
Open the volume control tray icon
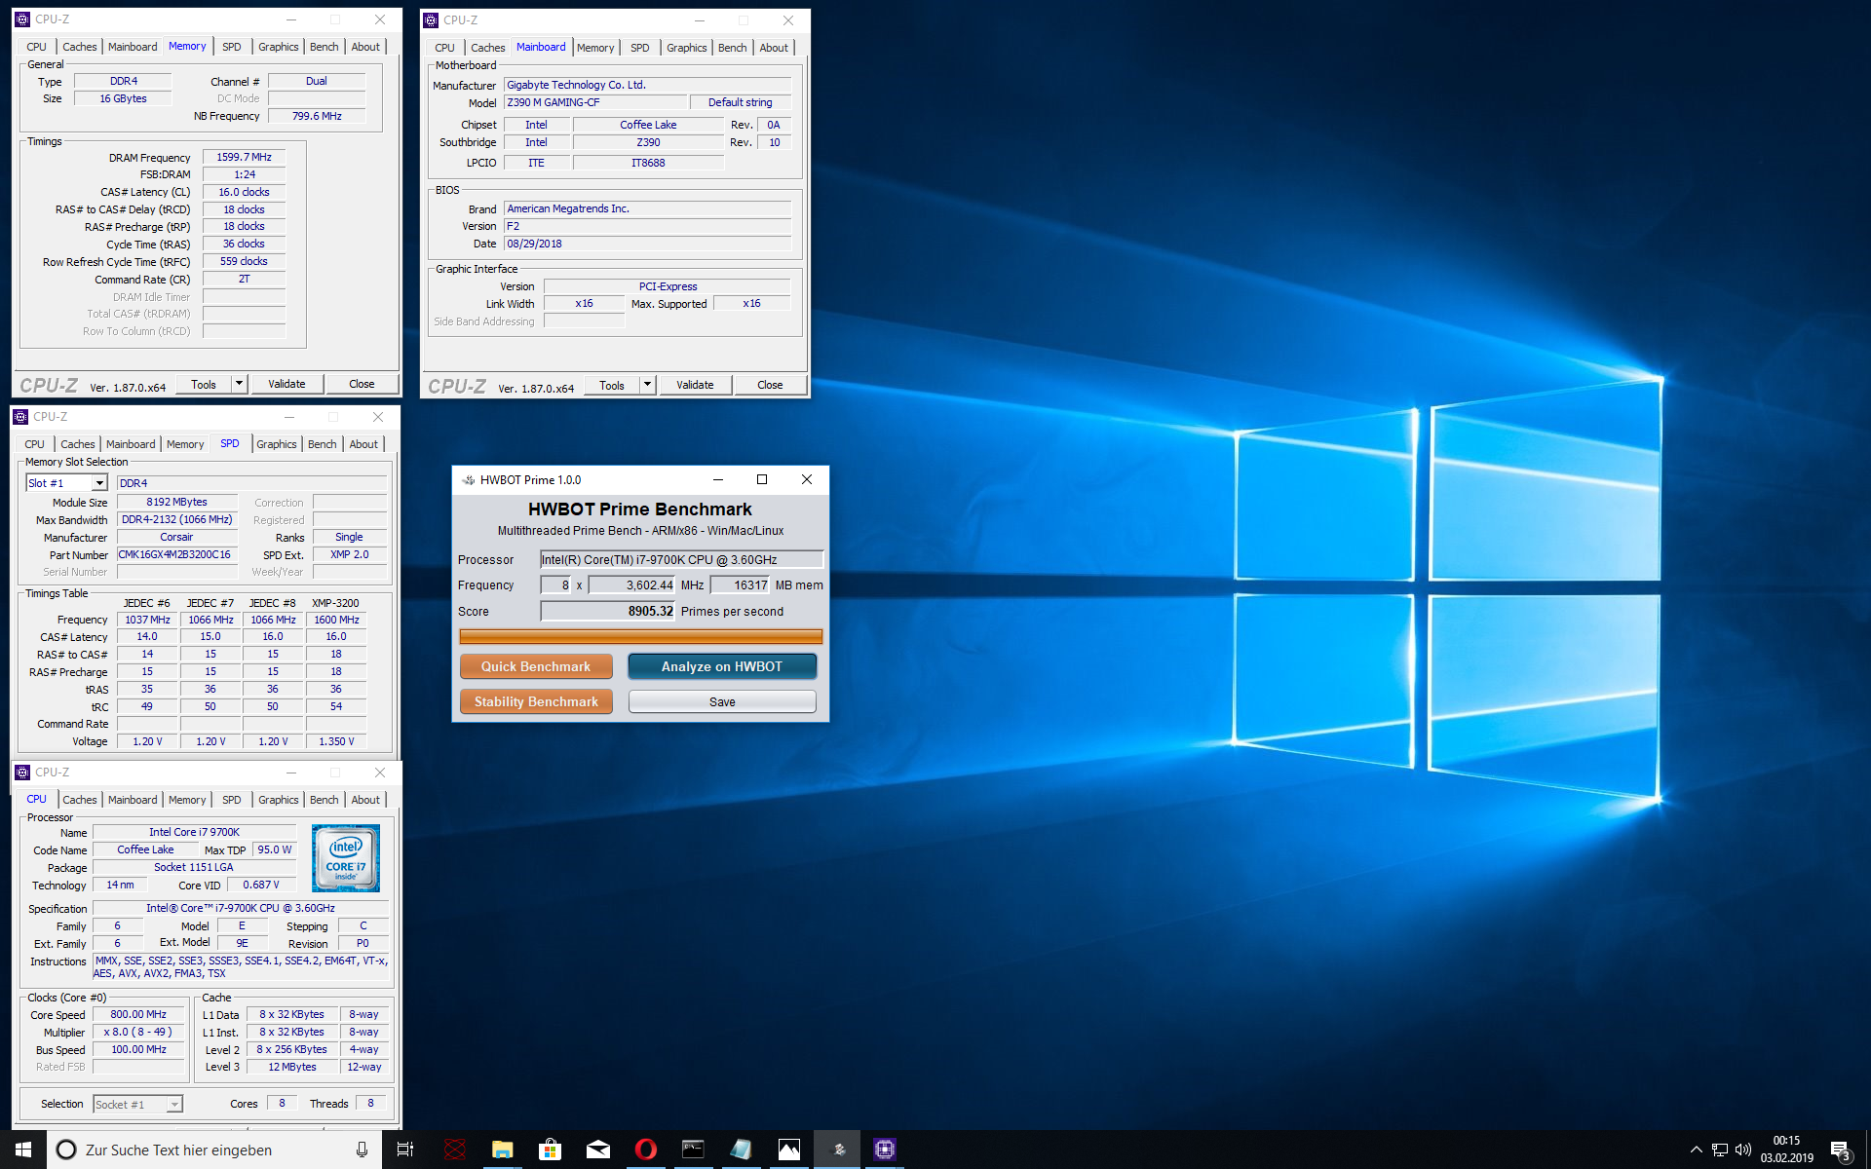coord(1743,1150)
